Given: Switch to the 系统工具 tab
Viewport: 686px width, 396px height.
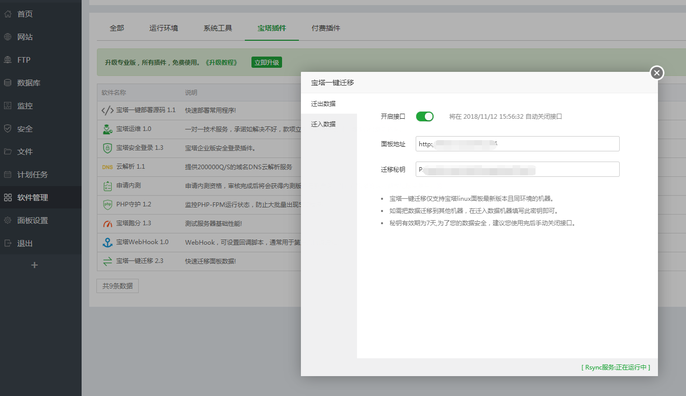Looking at the screenshot, I should coord(218,28).
